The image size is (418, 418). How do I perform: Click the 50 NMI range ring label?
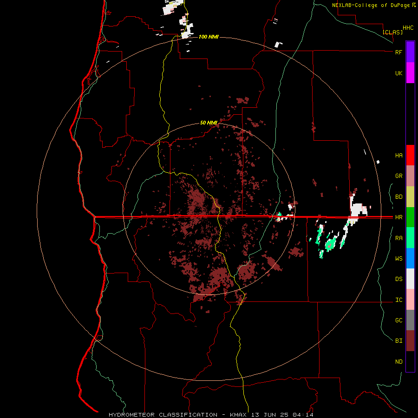[209, 123]
